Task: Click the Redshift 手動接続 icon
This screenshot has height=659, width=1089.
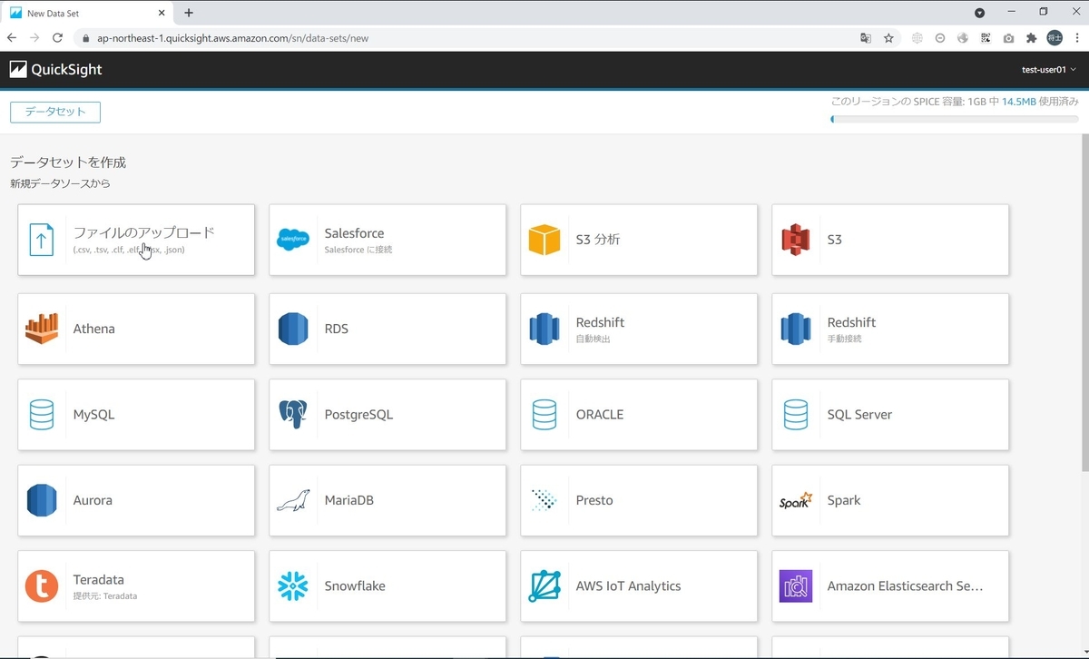Action: point(796,329)
